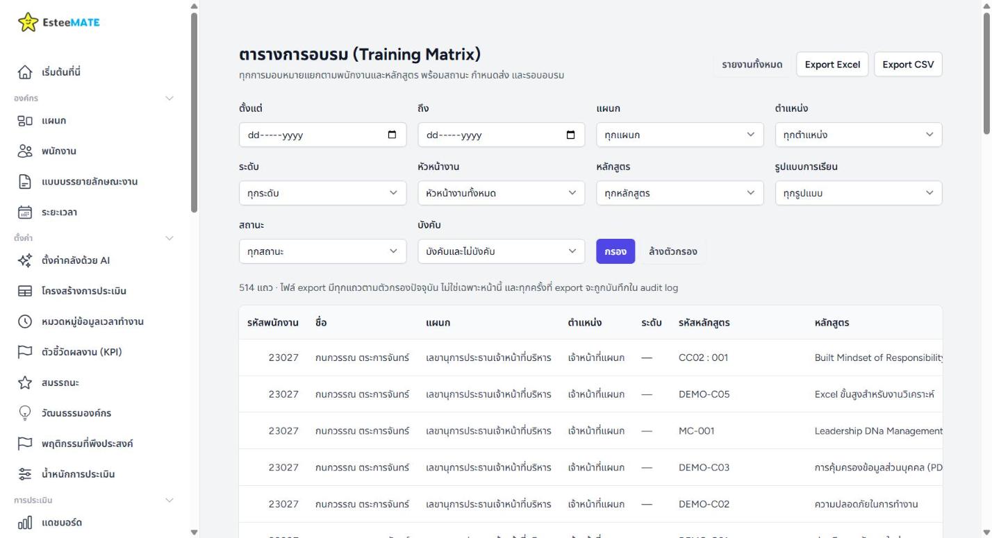This screenshot has height=538, width=992.
Task: Click the รหัสพนักงาน column header
Action: tap(273, 323)
